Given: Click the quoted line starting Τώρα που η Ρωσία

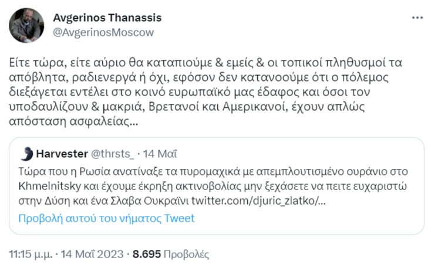Looking at the screenshot, I should coord(213,172).
